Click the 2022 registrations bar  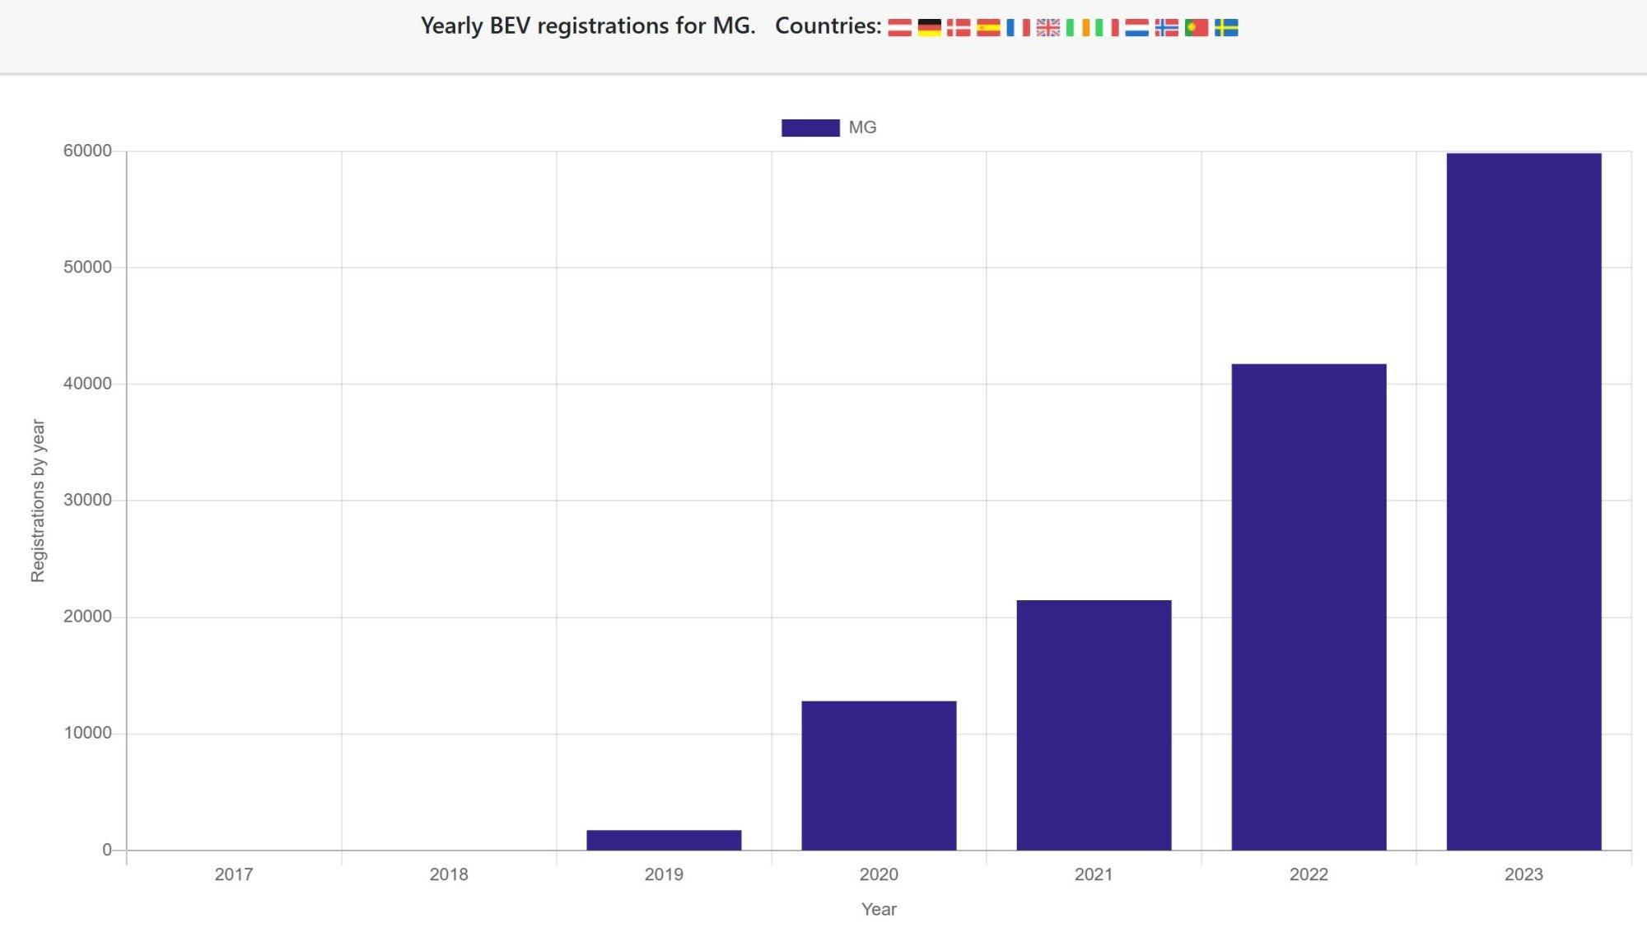(1309, 607)
